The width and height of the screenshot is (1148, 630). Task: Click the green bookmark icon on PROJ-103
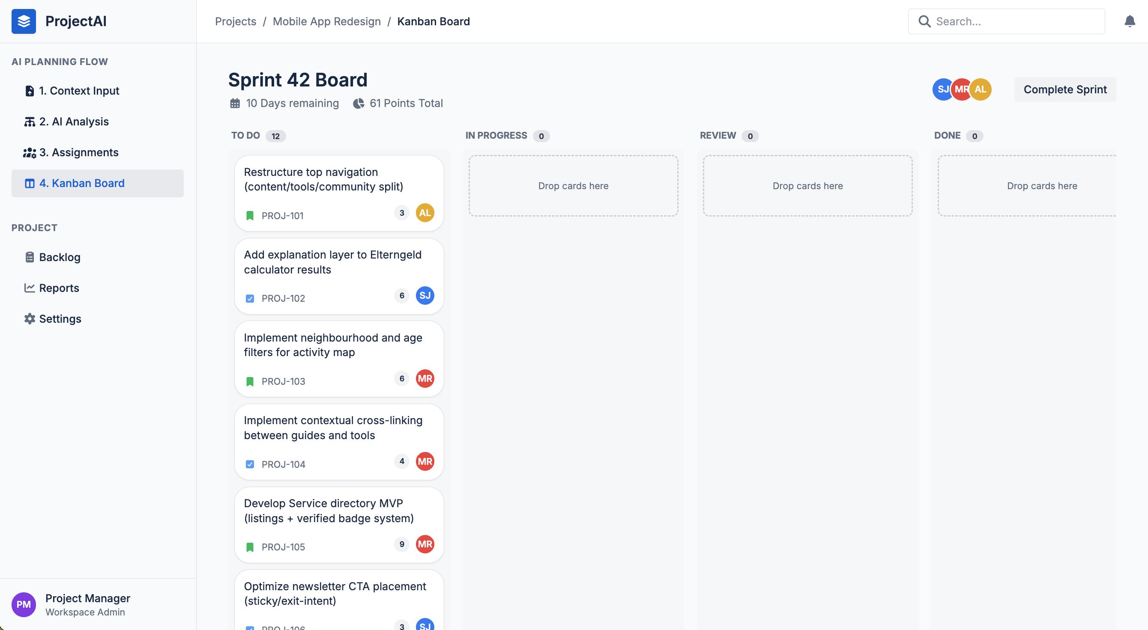pyautogui.click(x=250, y=382)
